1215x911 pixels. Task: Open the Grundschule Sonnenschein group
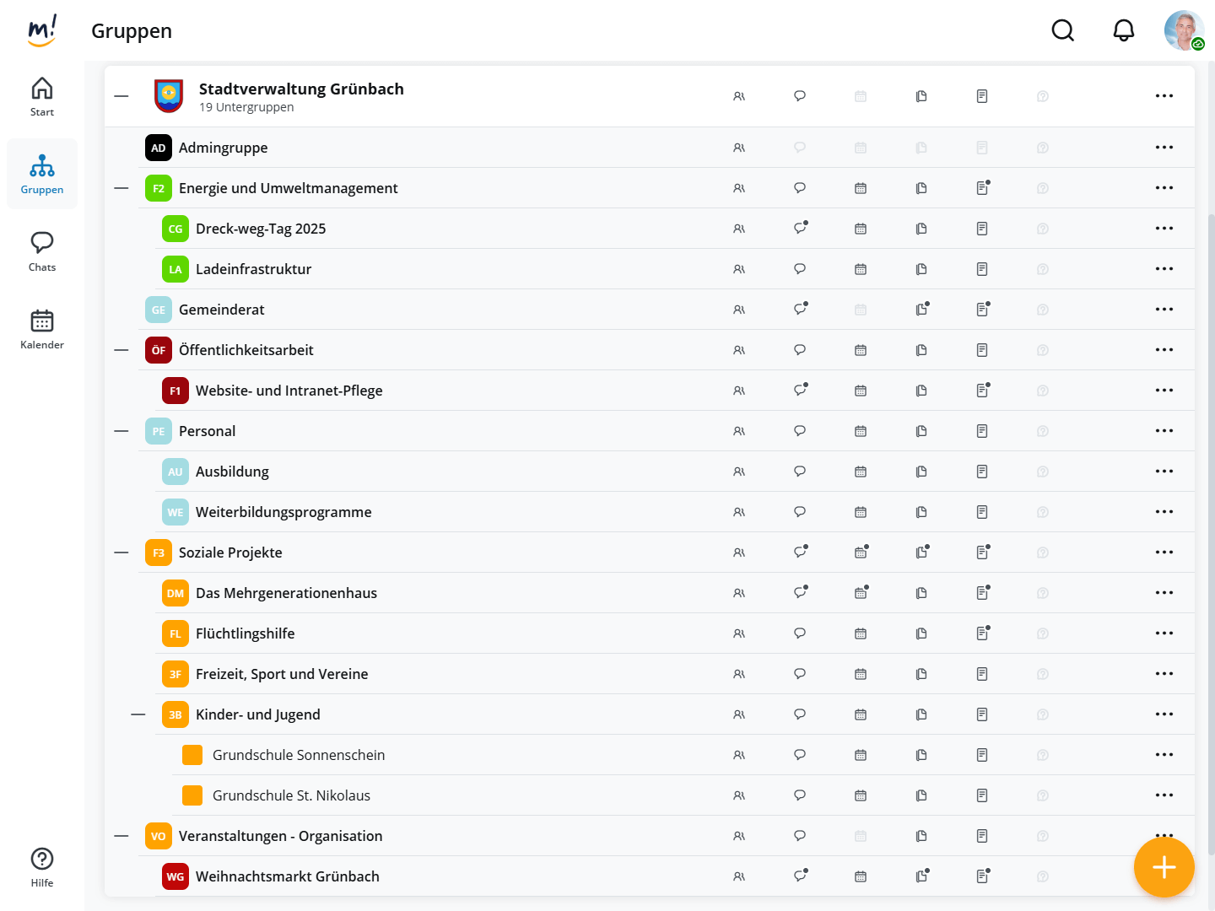point(299,755)
